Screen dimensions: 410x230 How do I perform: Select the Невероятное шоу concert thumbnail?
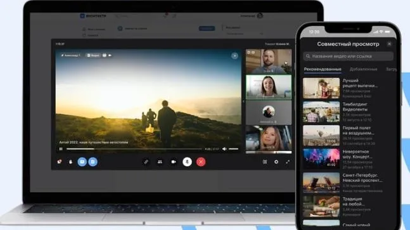pyautogui.click(x=321, y=158)
